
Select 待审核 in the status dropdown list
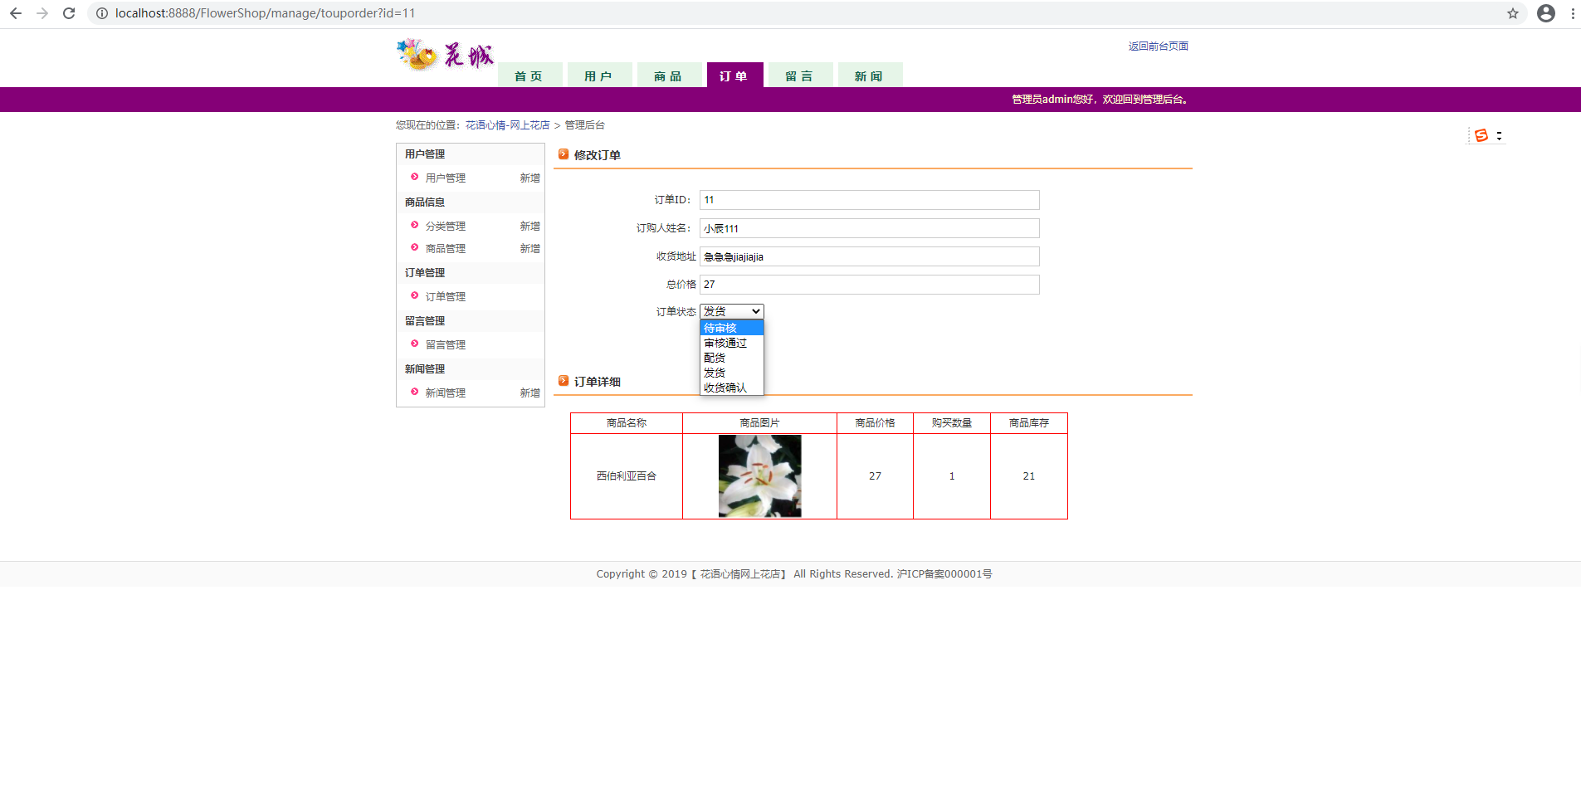719,327
